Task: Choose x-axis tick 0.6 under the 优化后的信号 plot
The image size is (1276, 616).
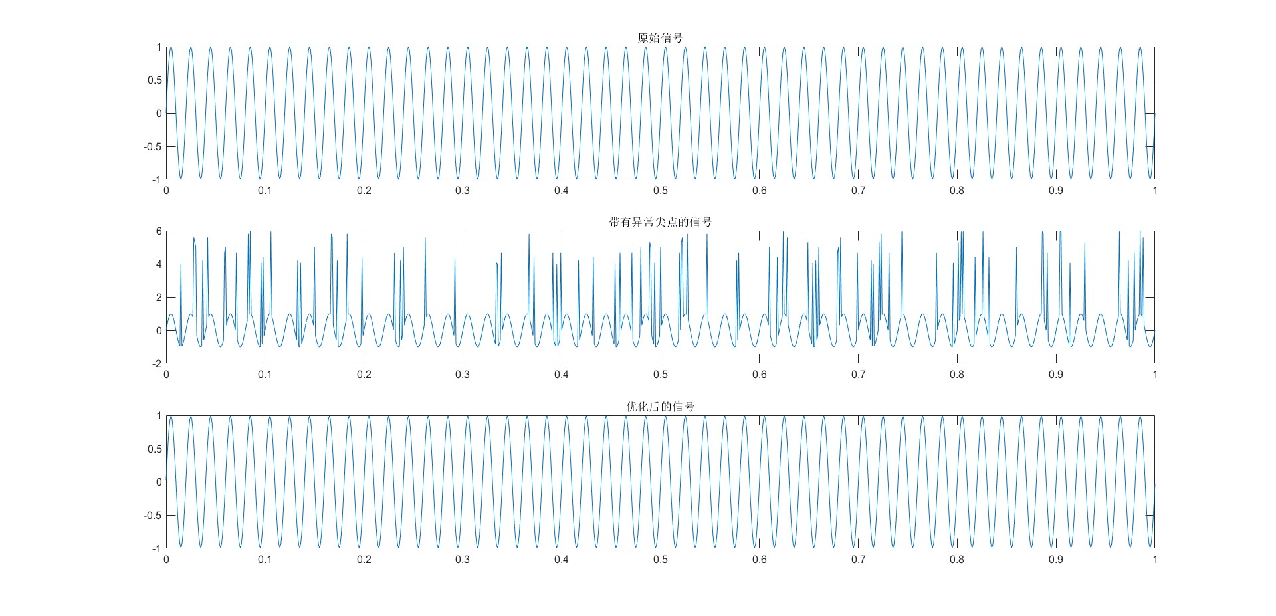Action: (760, 560)
